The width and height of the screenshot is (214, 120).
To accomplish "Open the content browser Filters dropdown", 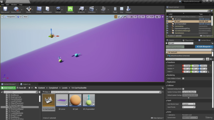I will click(46, 92).
